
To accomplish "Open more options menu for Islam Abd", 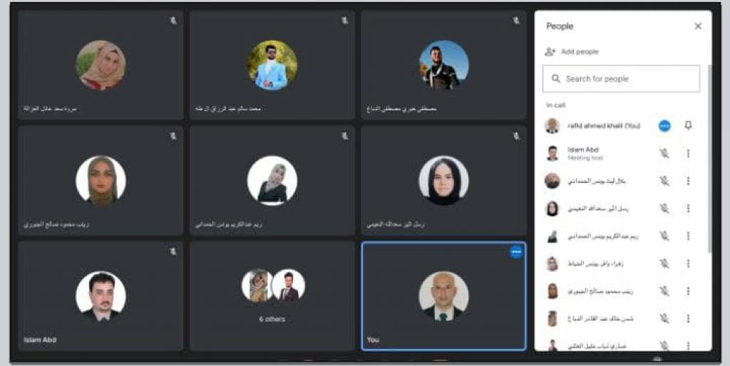I will pyautogui.click(x=688, y=153).
